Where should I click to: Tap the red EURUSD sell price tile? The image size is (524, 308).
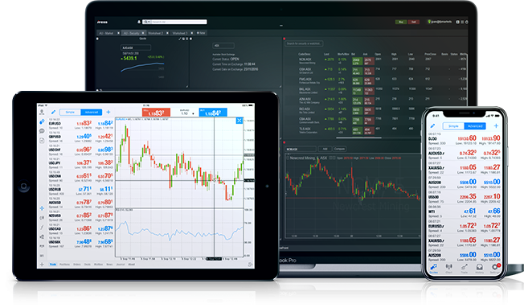tap(156, 113)
